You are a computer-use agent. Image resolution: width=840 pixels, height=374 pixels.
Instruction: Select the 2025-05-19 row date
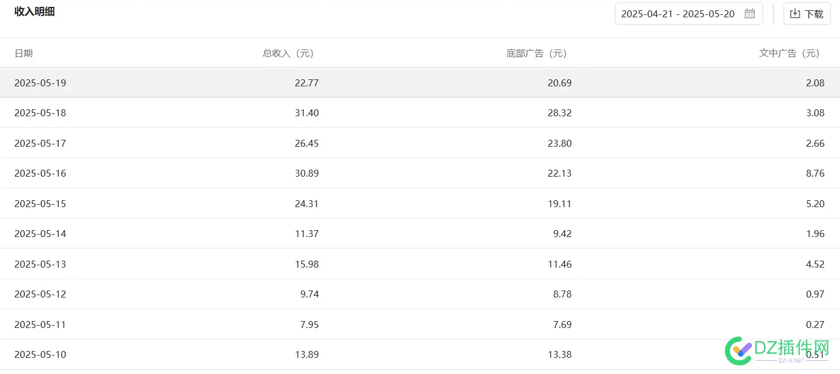coord(40,83)
